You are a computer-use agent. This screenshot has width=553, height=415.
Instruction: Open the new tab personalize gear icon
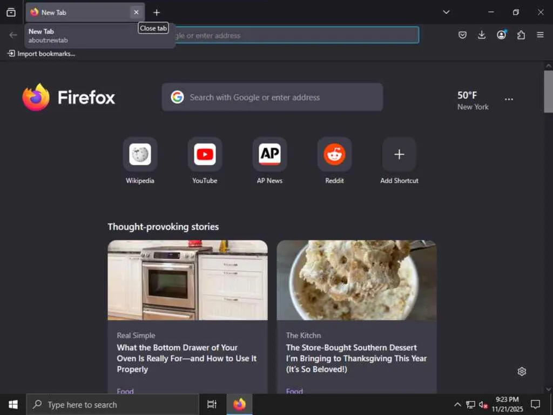pos(522,371)
